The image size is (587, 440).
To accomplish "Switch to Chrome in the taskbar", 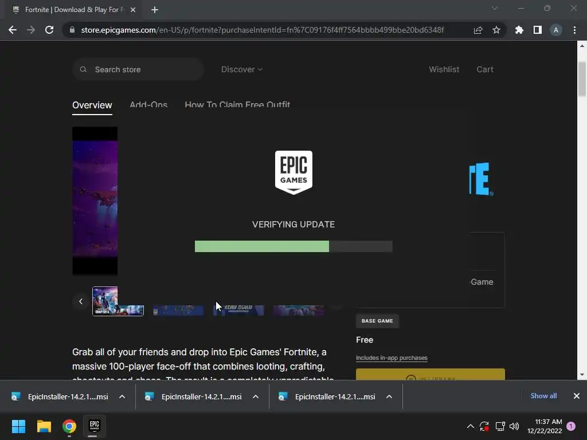I will coord(69,426).
